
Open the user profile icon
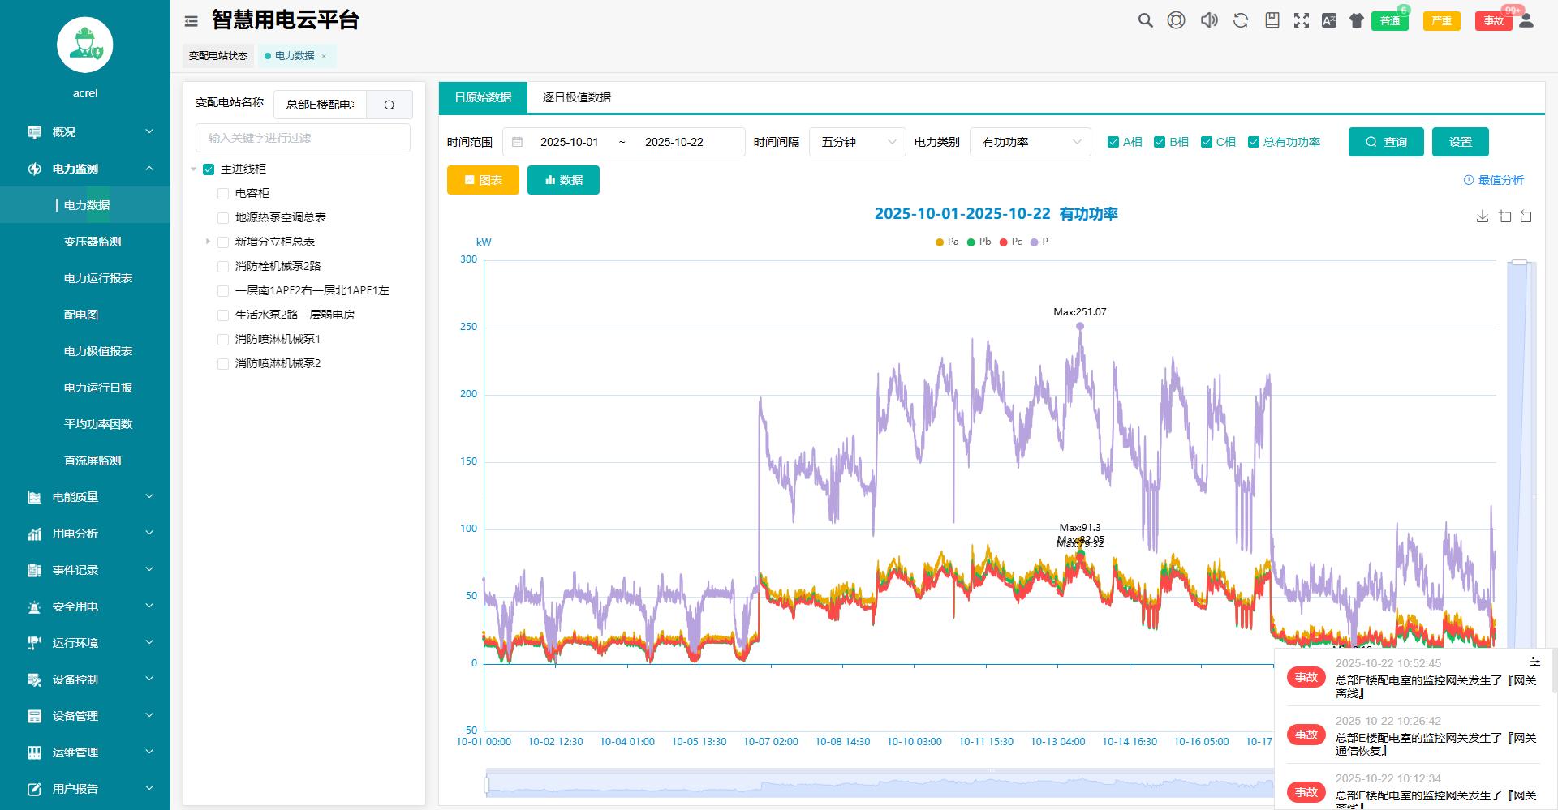(x=1526, y=21)
